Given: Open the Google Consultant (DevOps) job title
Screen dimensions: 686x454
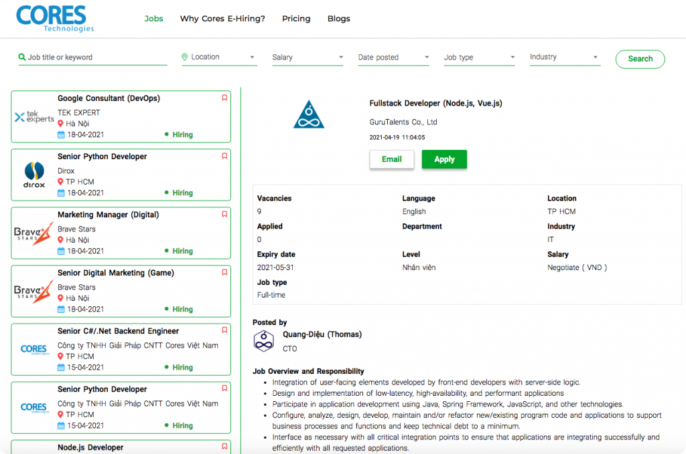Looking at the screenshot, I should 109,98.
